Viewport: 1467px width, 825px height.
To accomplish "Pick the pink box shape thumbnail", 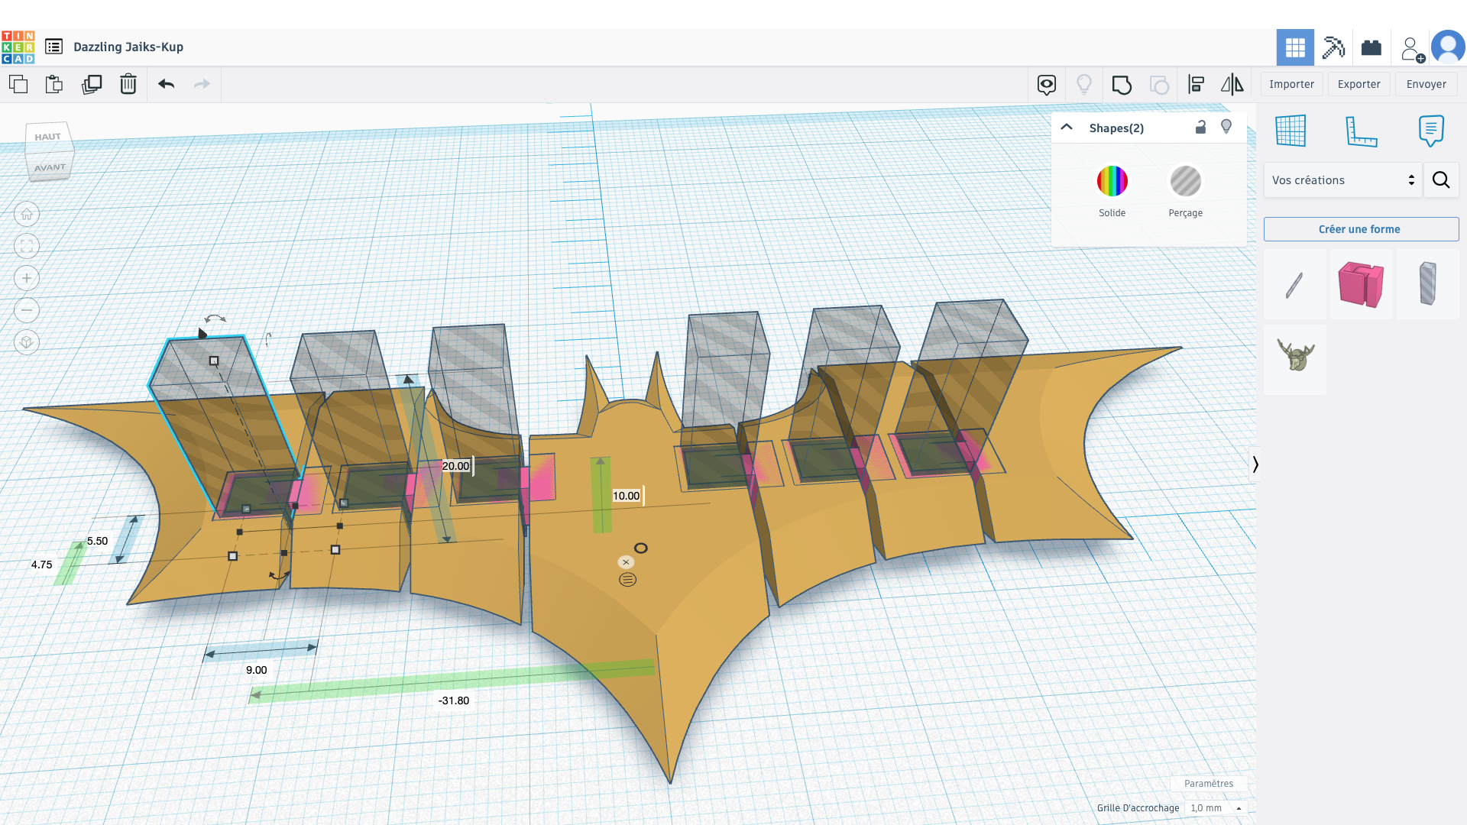I will tap(1361, 284).
